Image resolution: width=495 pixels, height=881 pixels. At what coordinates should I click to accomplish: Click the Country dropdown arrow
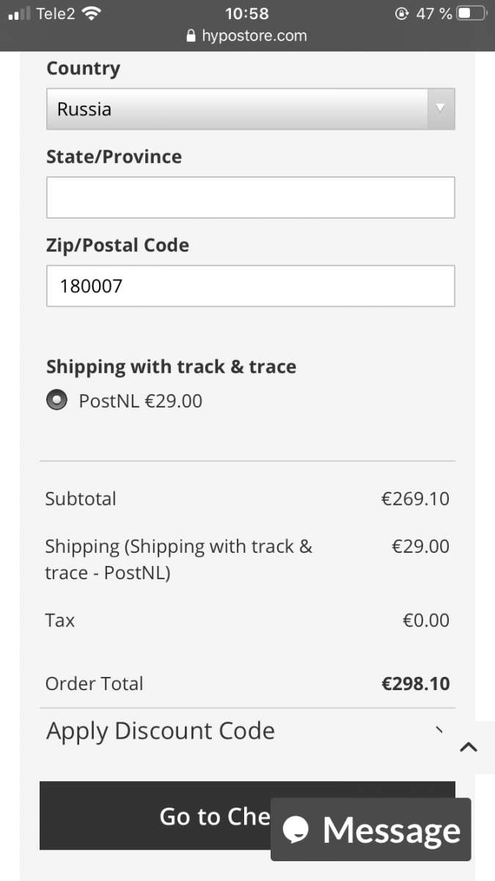pyautogui.click(x=440, y=109)
